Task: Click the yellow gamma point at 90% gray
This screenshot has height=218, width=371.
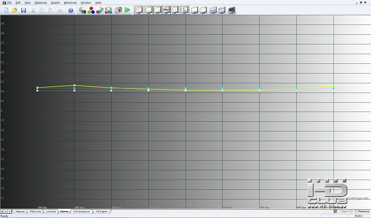Action: pos(333,86)
